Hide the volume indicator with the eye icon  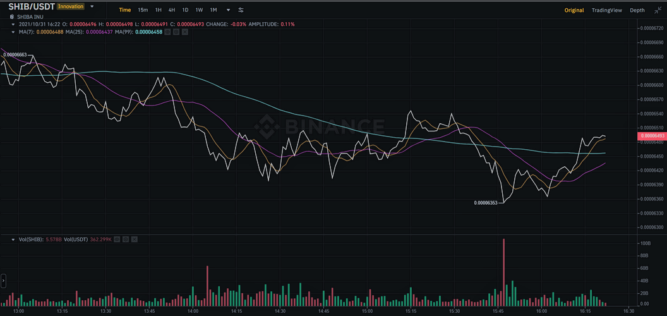click(x=117, y=240)
